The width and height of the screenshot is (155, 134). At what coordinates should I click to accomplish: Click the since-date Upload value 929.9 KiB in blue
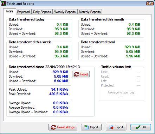[60, 72]
